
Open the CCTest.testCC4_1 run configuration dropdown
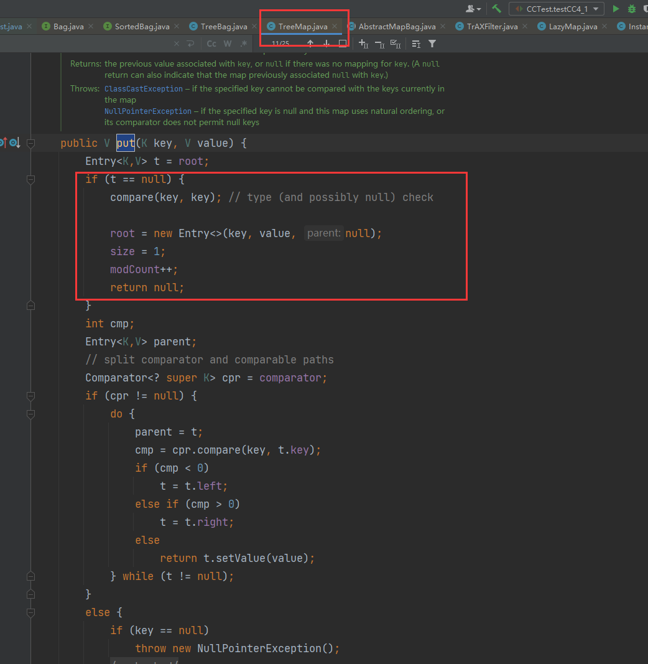557,9
